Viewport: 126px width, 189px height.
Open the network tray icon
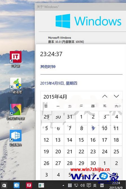(x=76, y=185)
